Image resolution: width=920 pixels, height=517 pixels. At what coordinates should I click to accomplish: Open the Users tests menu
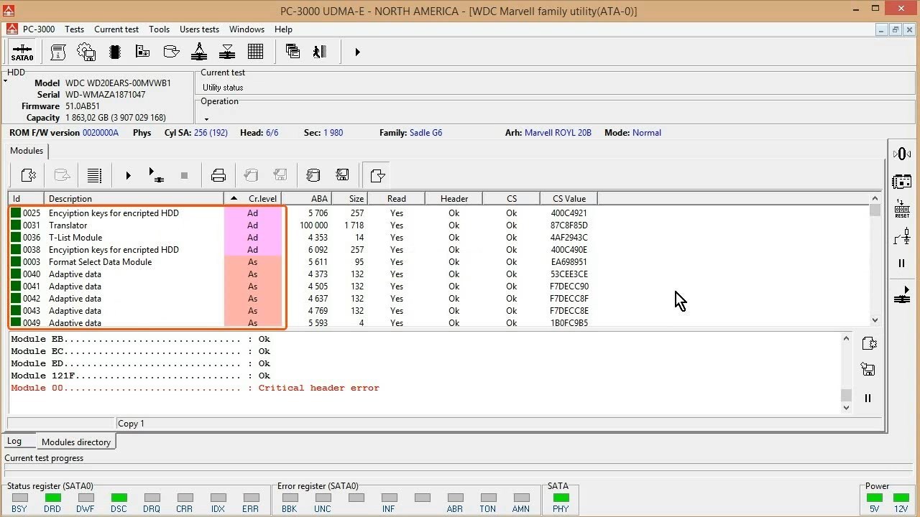pyautogui.click(x=199, y=29)
